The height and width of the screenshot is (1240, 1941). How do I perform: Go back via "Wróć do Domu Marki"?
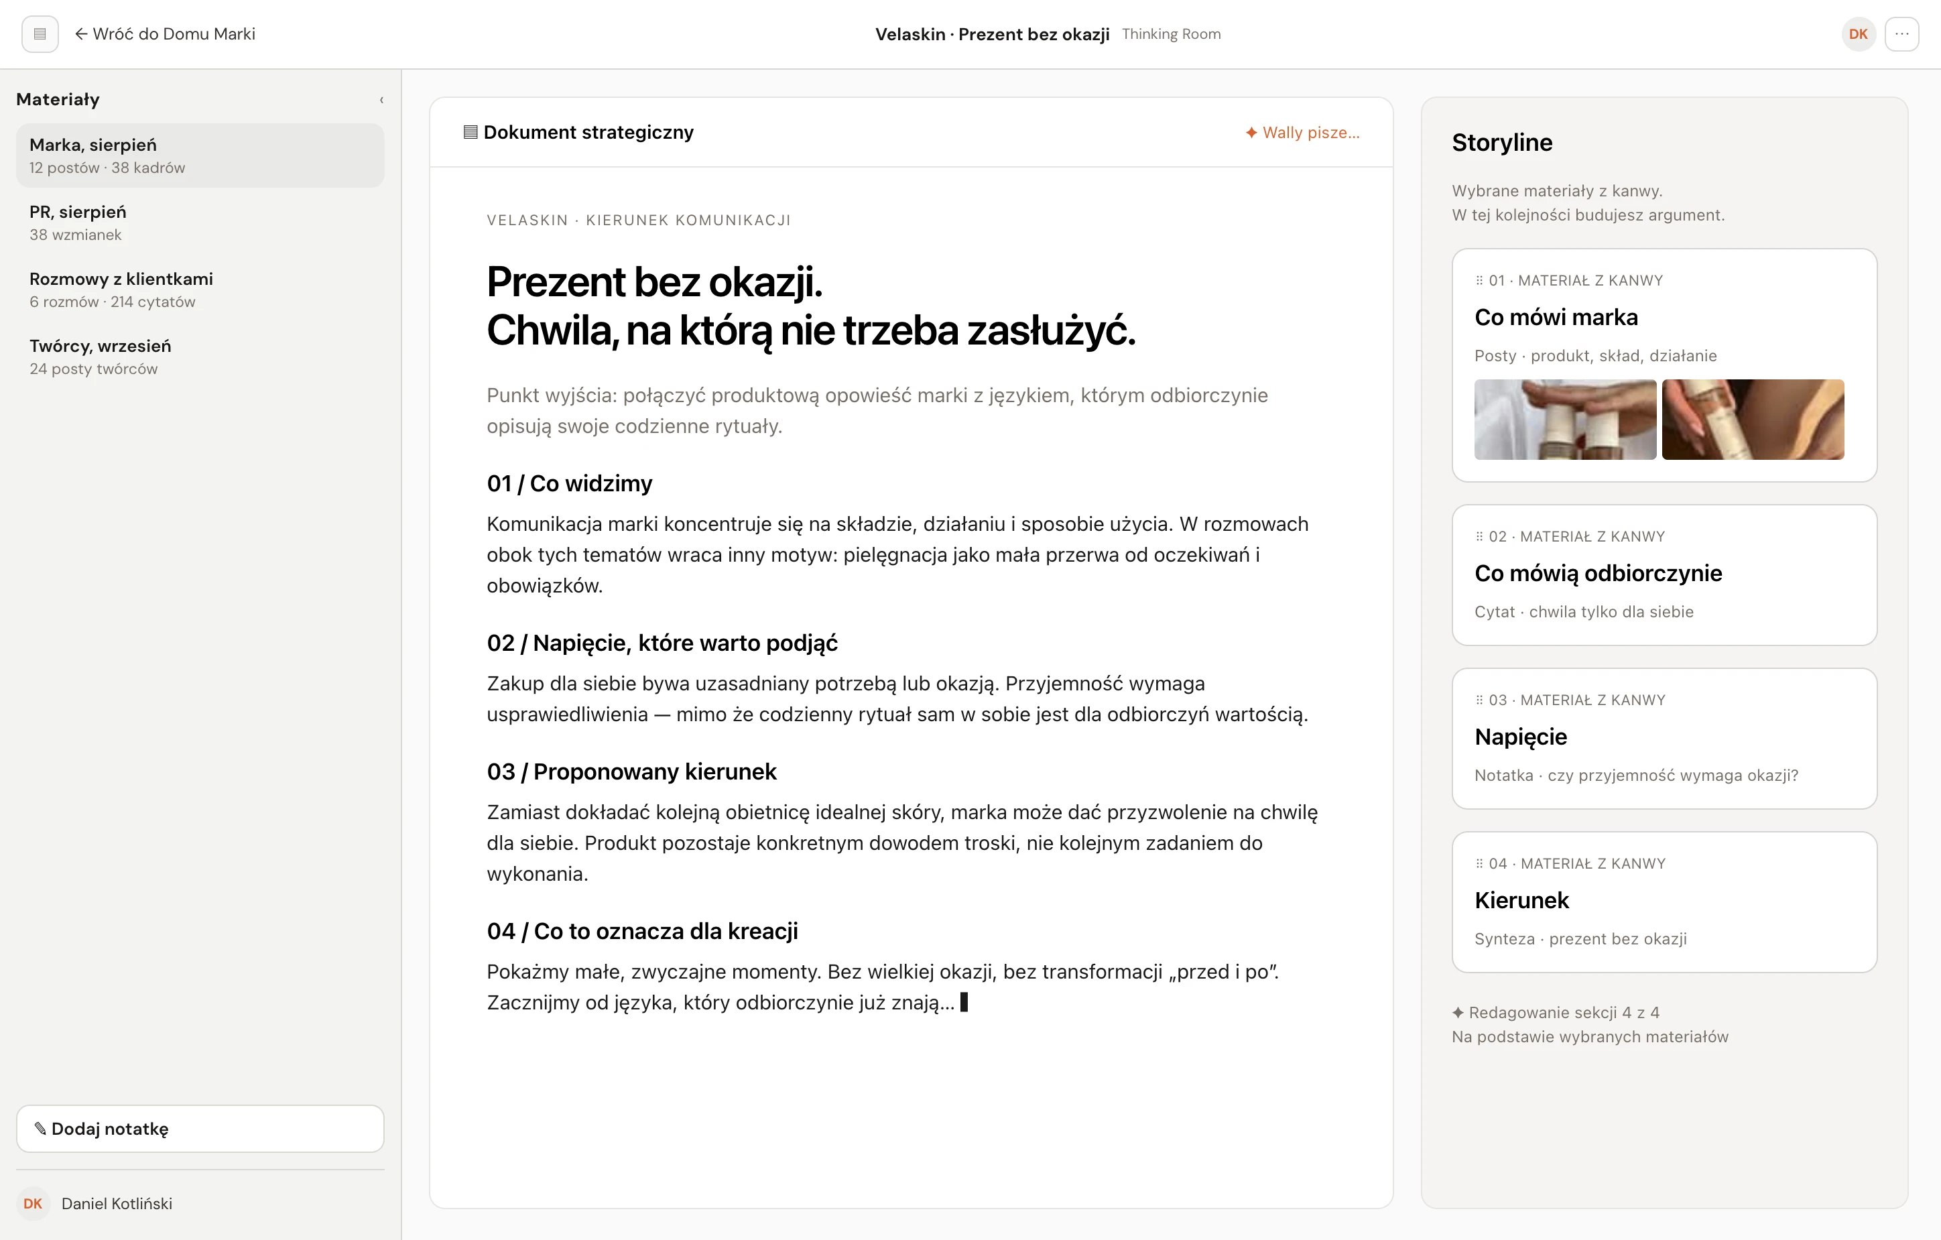tap(166, 34)
